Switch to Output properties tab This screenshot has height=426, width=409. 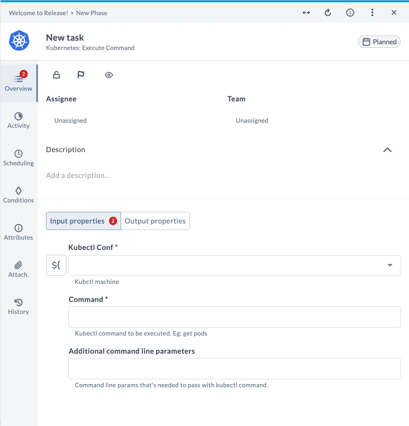[x=155, y=221]
